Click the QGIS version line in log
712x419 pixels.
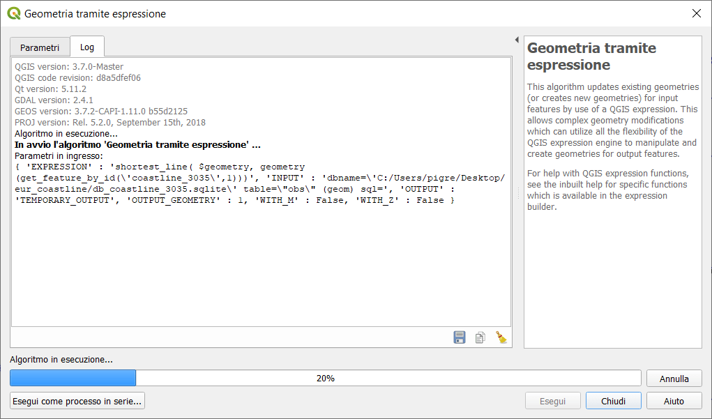coord(69,67)
